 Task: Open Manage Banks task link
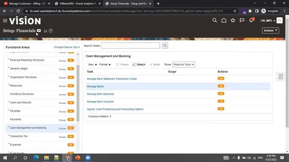(x=95, y=86)
